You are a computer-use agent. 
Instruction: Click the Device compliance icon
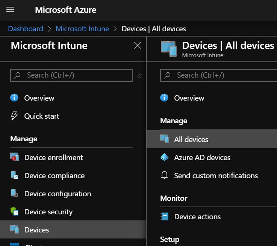14,176
